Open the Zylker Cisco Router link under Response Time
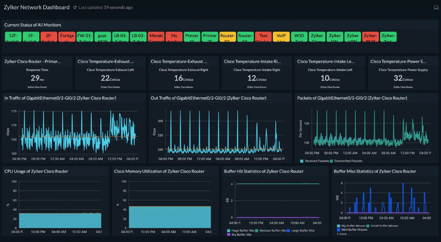The image size is (441, 242). (37, 87)
